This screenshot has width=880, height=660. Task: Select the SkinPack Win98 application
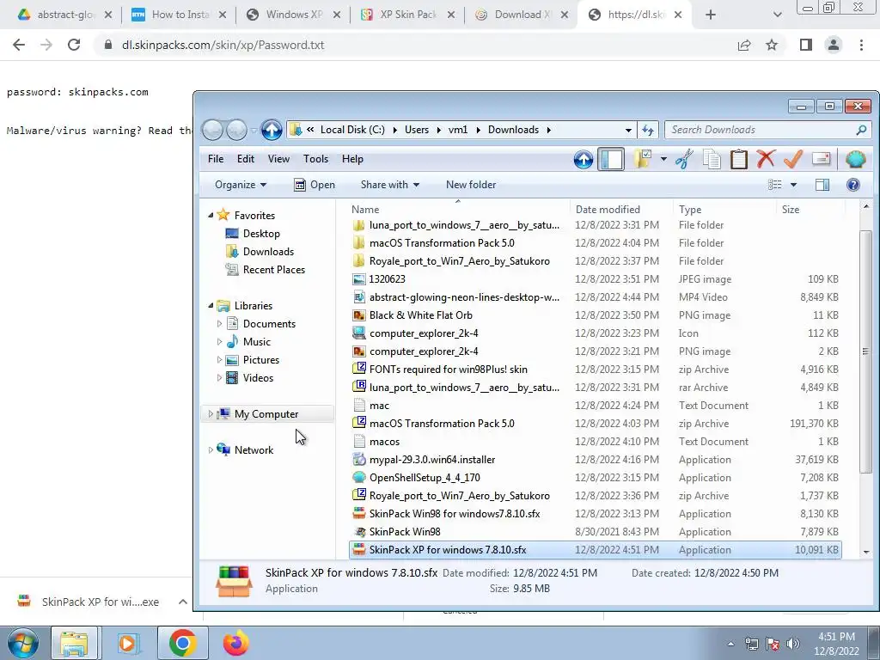click(405, 532)
